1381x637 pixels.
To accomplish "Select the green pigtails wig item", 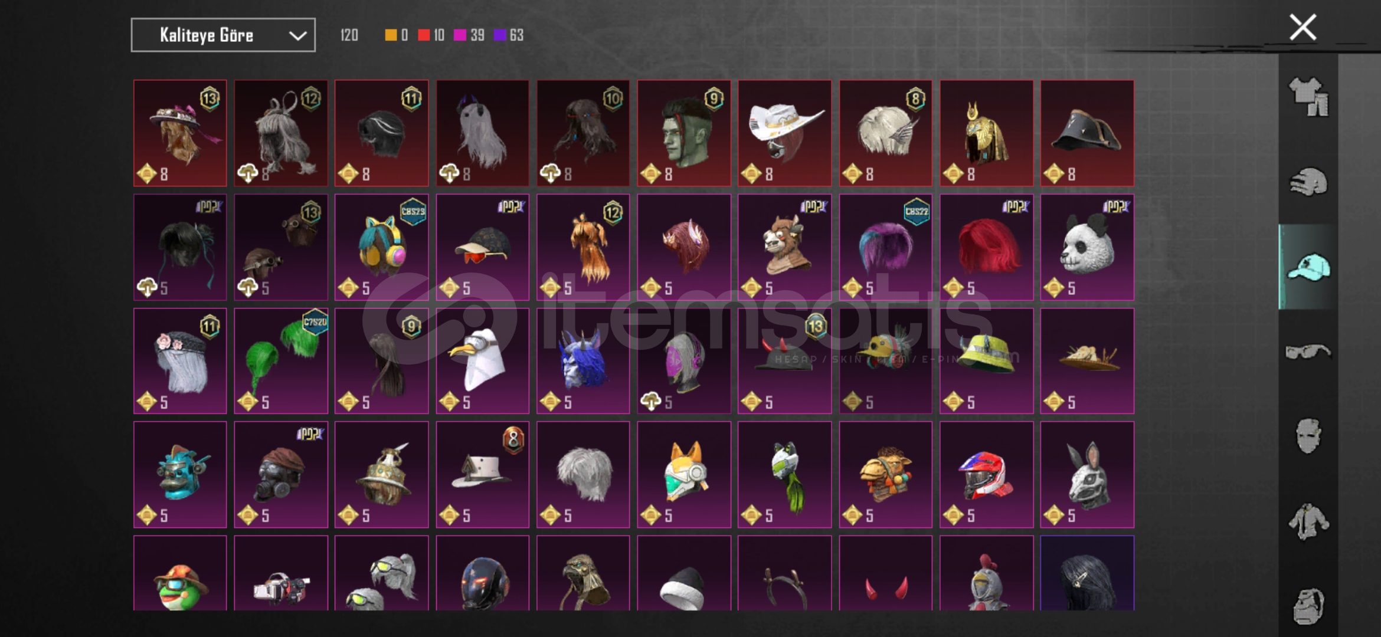I will tap(281, 361).
